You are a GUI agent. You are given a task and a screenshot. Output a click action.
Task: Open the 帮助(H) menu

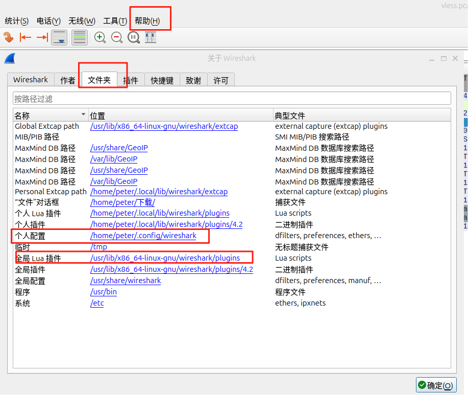(147, 21)
